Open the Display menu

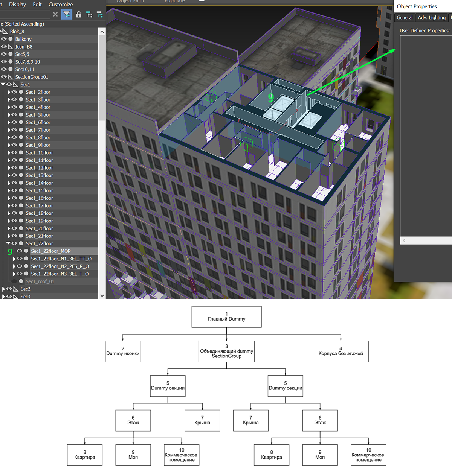(x=17, y=4)
